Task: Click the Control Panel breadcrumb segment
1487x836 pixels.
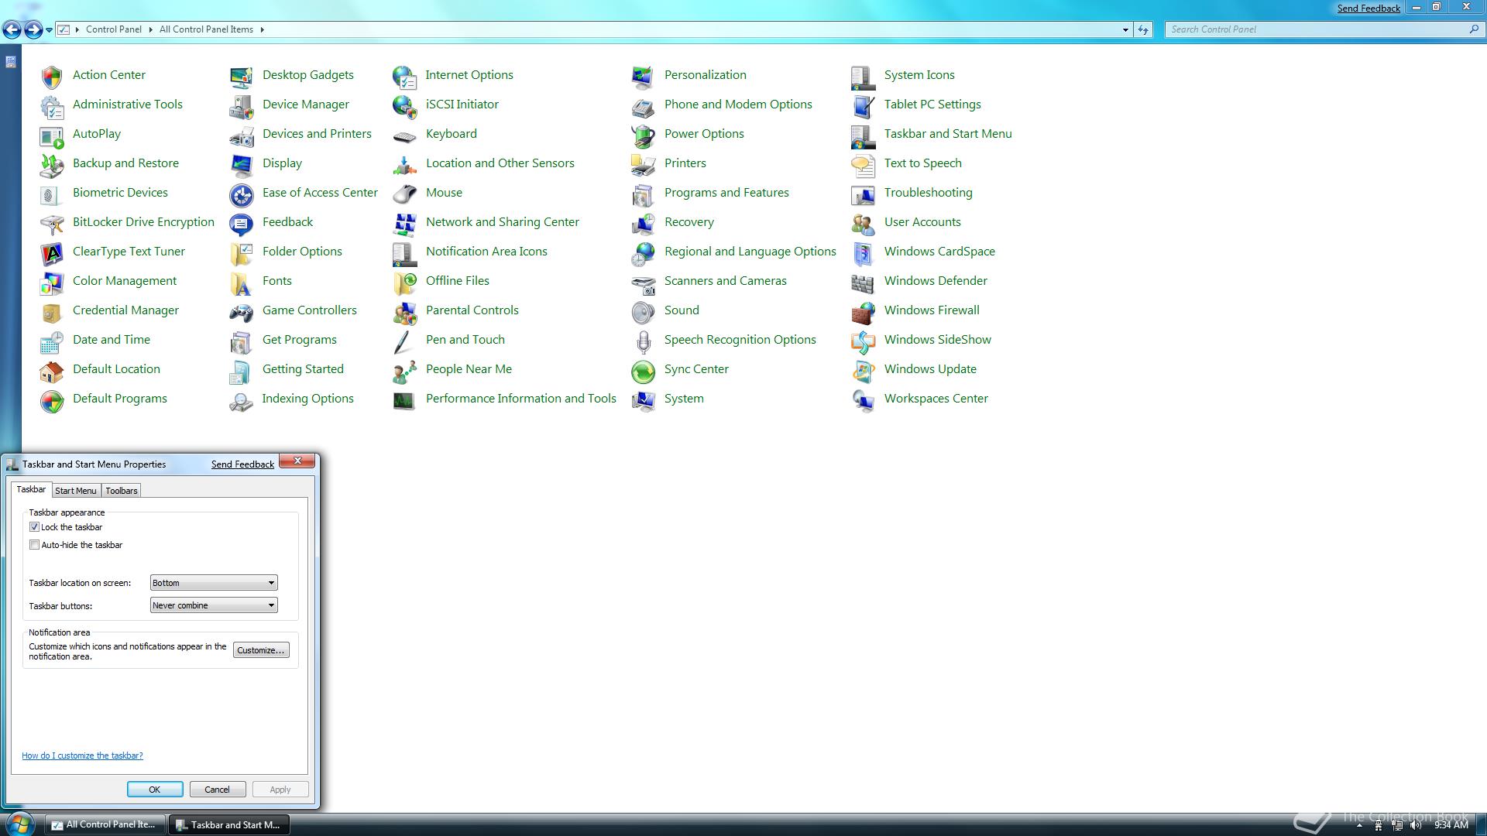Action: tap(114, 29)
